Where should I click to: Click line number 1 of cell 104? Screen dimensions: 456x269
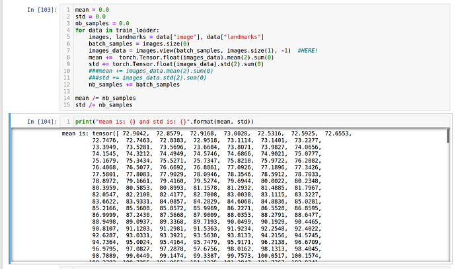coord(69,122)
